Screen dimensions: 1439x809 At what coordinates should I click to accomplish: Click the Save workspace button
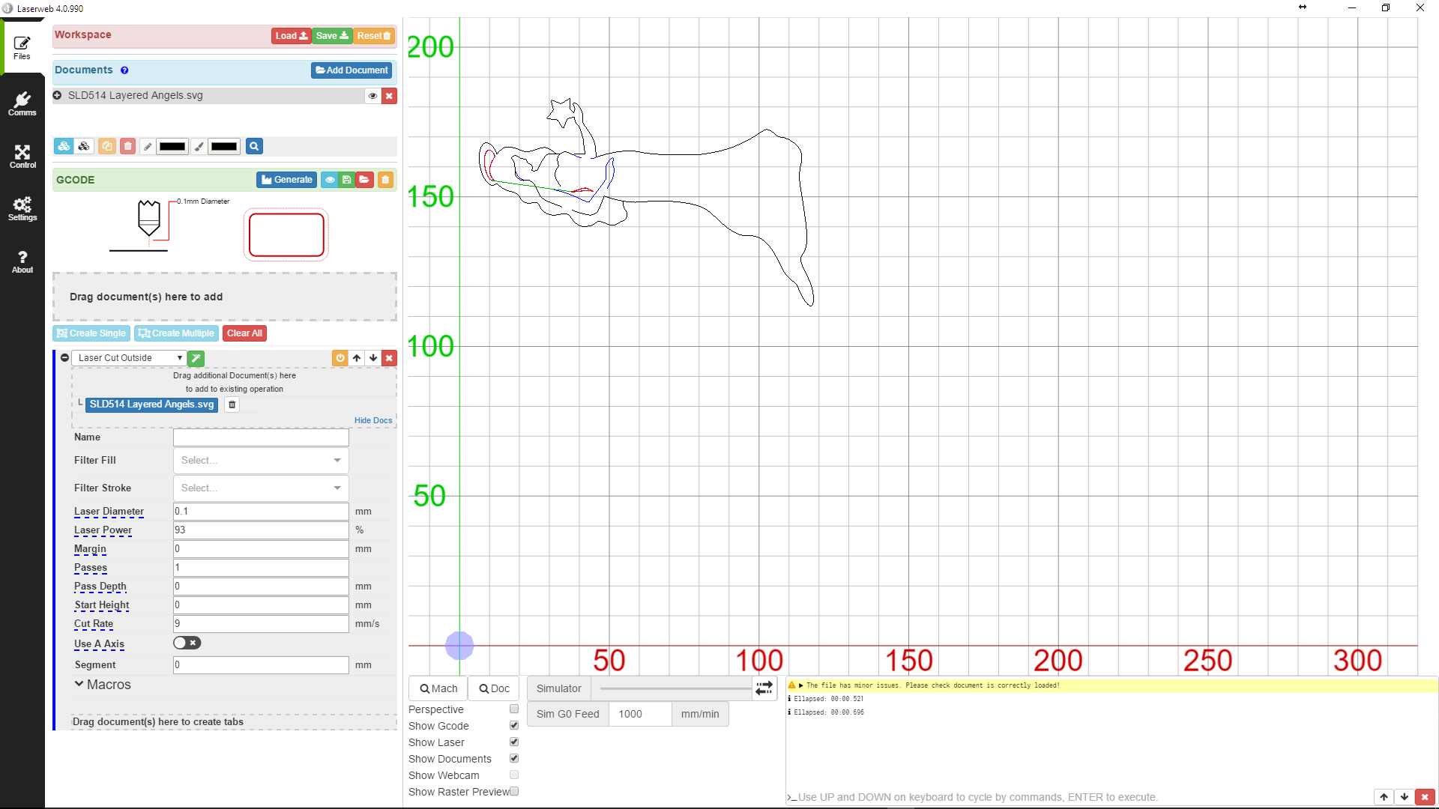(332, 36)
